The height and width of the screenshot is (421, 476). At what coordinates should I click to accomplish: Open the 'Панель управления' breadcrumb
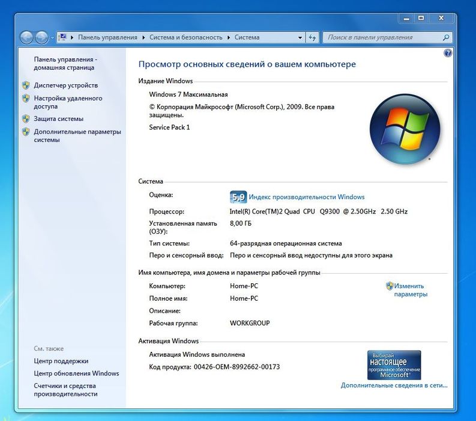tap(107, 37)
